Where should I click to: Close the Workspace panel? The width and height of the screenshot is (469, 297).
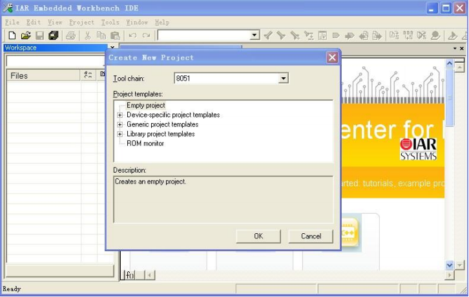[112, 48]
